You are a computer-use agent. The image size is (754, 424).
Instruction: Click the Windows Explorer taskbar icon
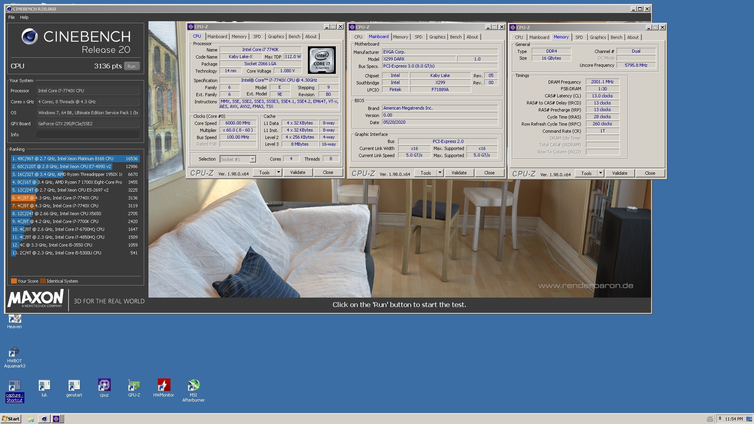(x=31, y=419)
